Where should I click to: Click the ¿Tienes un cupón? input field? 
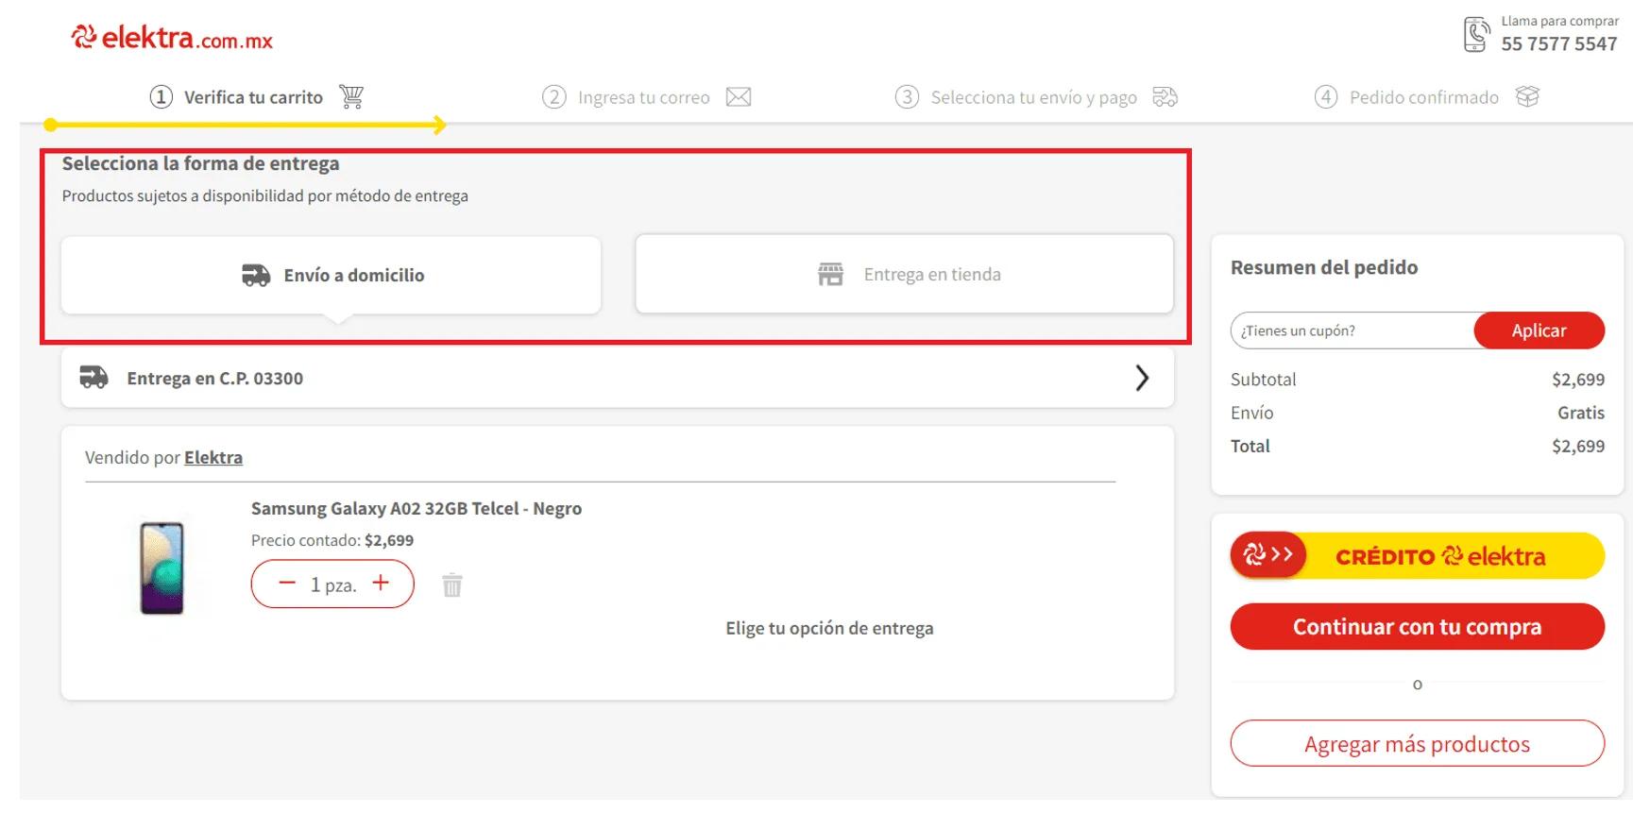pyautogui.click(x=1352, y=330)
